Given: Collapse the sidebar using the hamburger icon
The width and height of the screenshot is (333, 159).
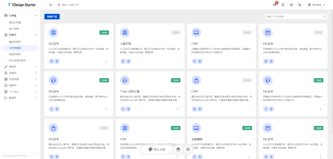Looking at the screenshot, I should (51, 5).
